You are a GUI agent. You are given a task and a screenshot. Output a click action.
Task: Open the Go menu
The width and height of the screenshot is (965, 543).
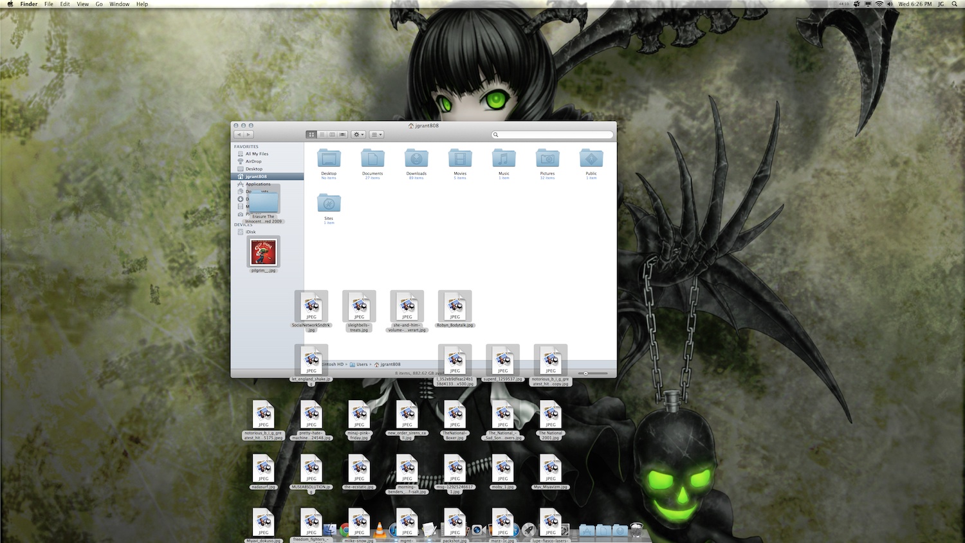click(99, 4)
